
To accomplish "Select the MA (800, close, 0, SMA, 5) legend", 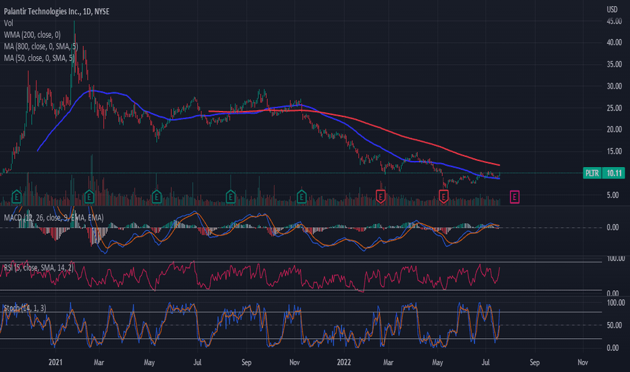I will click(41, 47).
